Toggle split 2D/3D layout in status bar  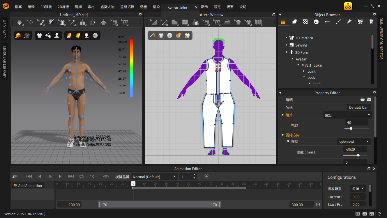coord(358,214)
